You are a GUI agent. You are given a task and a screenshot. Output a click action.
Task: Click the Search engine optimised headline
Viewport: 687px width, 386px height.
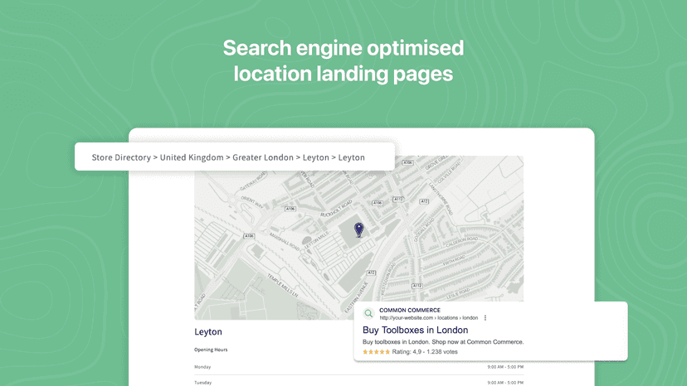click(x=343, y=60)
